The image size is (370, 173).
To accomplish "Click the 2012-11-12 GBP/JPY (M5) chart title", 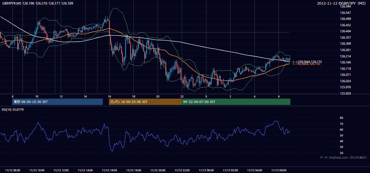I will click(x=342, y=3).
